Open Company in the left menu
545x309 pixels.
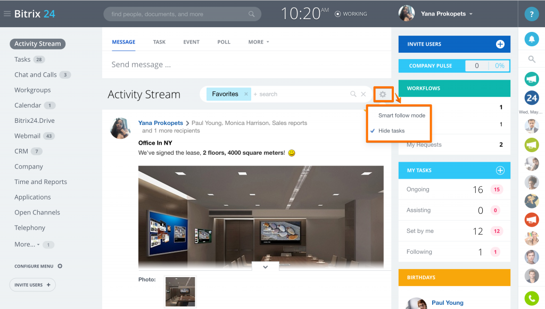tap(29, 166)
